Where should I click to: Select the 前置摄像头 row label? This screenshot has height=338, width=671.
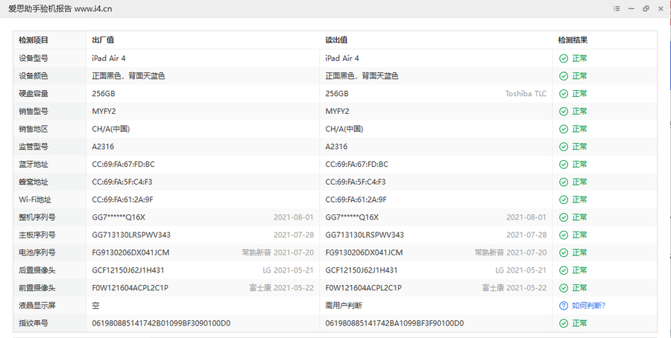[37, 288]
